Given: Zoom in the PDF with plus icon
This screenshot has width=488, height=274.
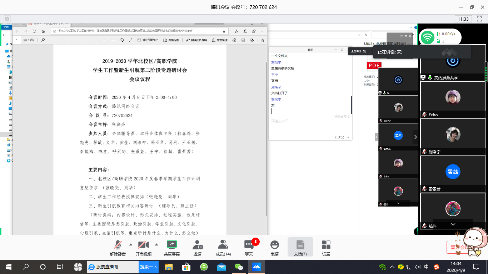Looking at the screenshot, I should tap(113, 40).
